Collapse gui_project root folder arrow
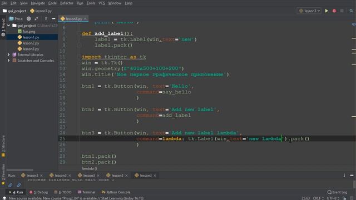Viewport: 356px width, 200px height. point(9,26)
